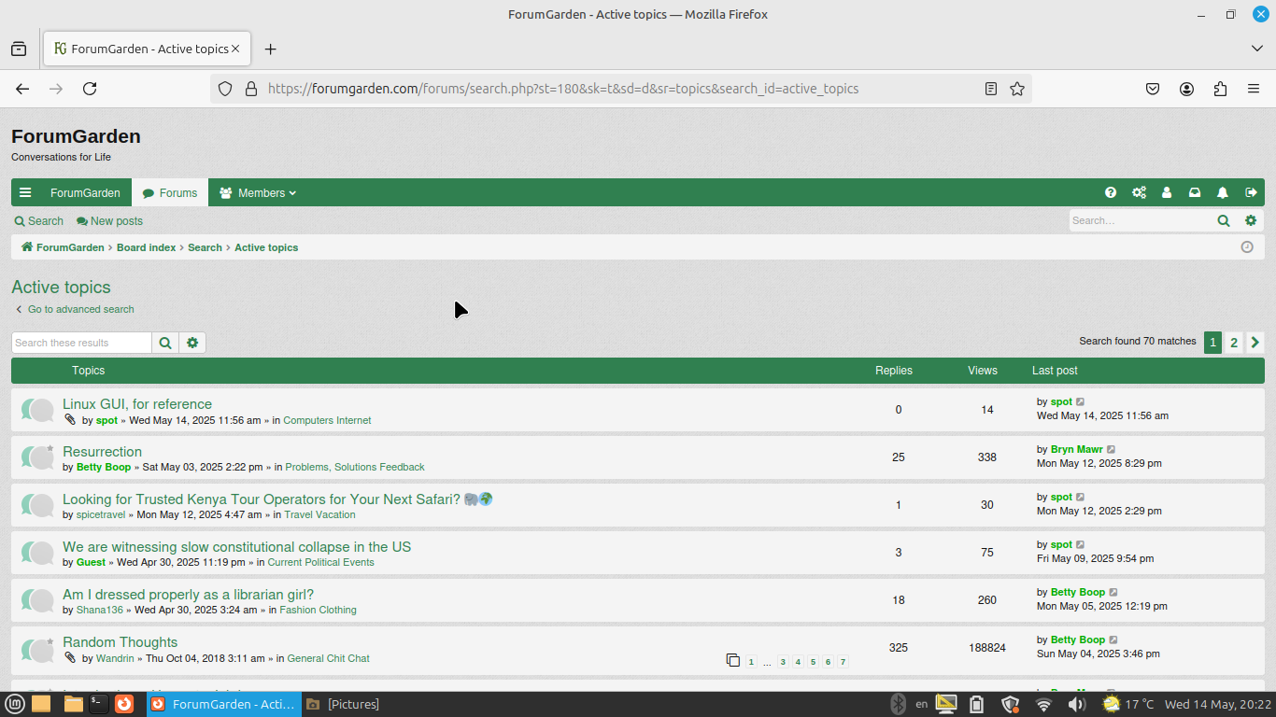Open the Bluetooth tray icon
Image resolution: width=1276 pixels, height=717 pixels.
click(x=898, y=704)
